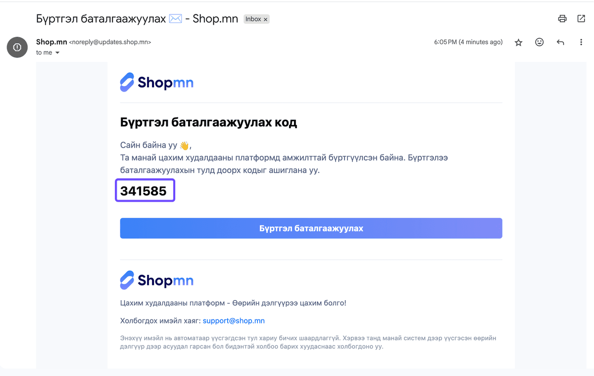The width and height of the screenshot is (594, 376).
Task: Click the noreply@updates.shop.mn sender address
Action: pyautogui.click(x=110, y=42)
